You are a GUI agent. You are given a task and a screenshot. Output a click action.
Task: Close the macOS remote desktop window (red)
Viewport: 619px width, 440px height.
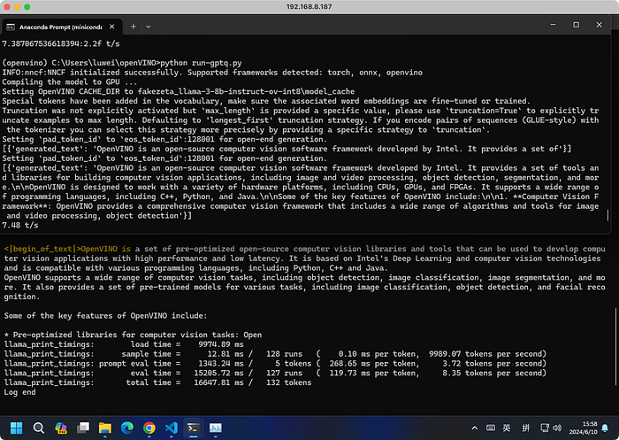click(x=7, y=7)
